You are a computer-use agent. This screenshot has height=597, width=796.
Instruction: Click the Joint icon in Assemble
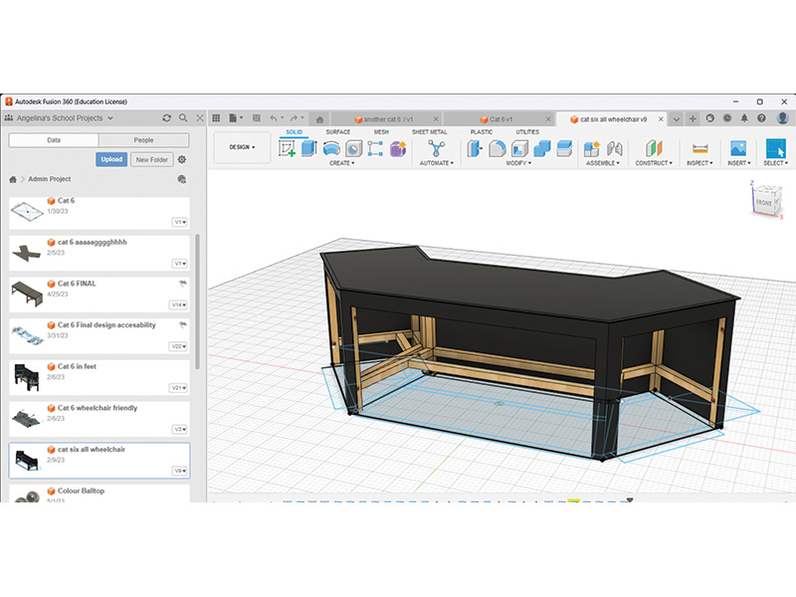point(613,148)
